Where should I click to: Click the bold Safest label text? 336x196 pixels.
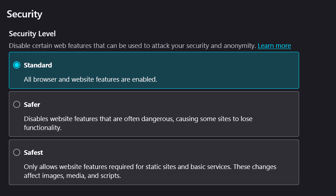(33, 153)
